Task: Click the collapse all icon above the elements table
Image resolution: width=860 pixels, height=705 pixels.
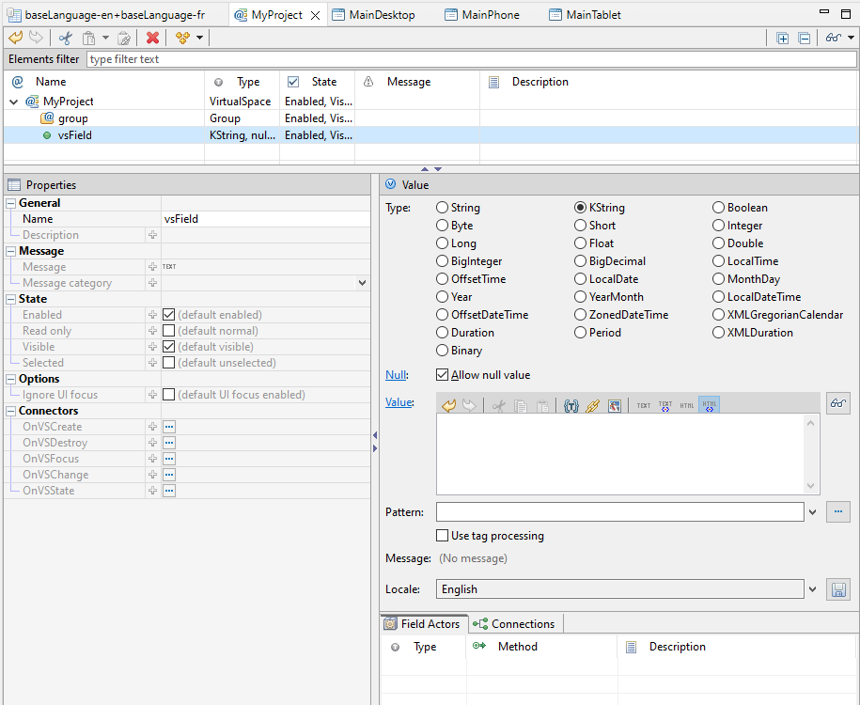Action: tap(805, 38)
